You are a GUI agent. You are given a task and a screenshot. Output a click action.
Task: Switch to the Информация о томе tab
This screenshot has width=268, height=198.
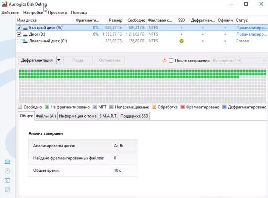click(77, 116)
